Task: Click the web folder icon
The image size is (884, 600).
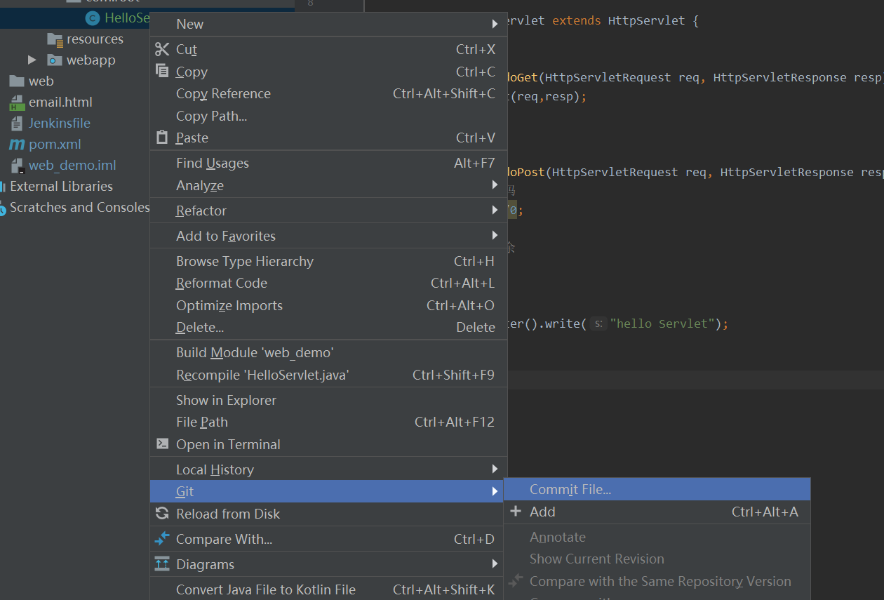Action: pos(17,81)
